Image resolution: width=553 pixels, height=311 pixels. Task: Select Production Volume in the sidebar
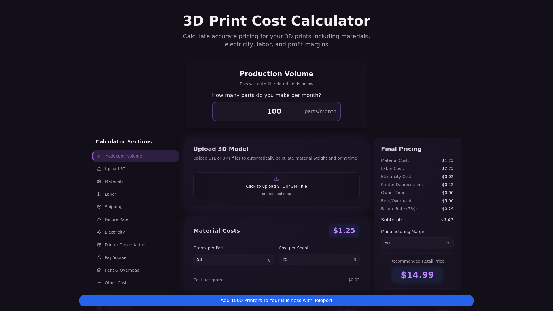click(123, 156)
